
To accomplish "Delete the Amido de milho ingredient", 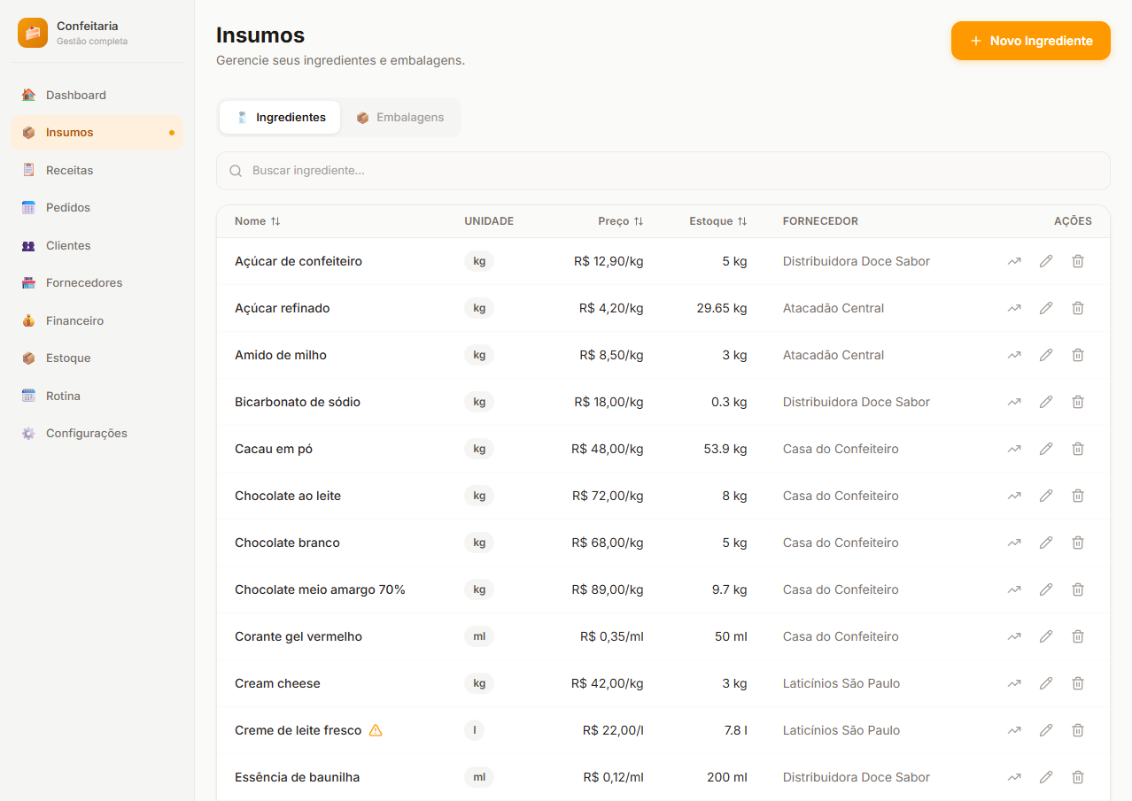I will pyautogui.click(x=1078, y=355).
